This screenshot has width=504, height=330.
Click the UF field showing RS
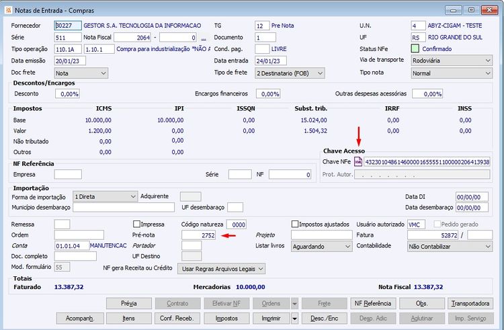point(418,38)
